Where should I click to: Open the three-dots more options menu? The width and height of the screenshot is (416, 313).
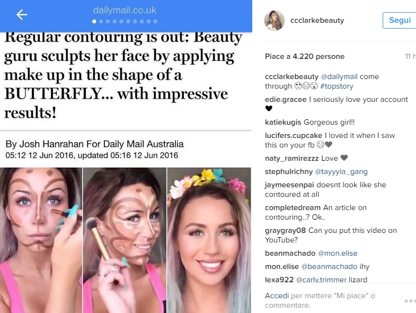coord(411,301)
